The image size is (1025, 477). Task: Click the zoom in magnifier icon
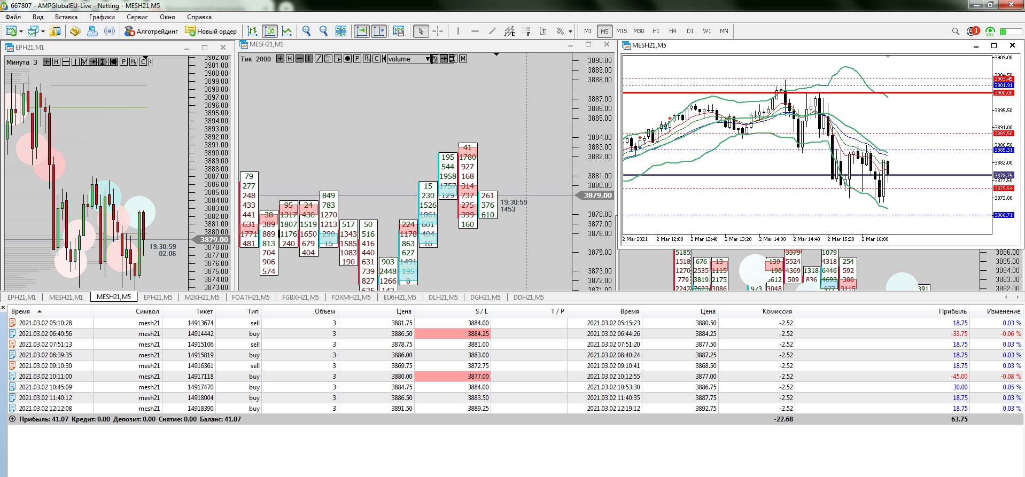click(x=306, y=31)
